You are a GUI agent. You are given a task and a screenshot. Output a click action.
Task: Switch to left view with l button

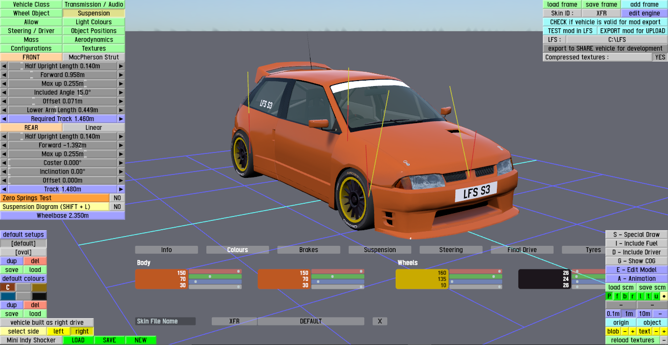pos(641,296)
